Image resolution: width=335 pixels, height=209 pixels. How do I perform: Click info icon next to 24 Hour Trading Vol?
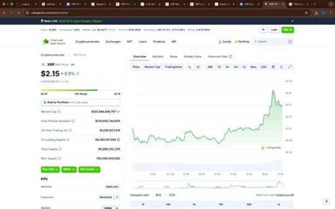point(70,131)
